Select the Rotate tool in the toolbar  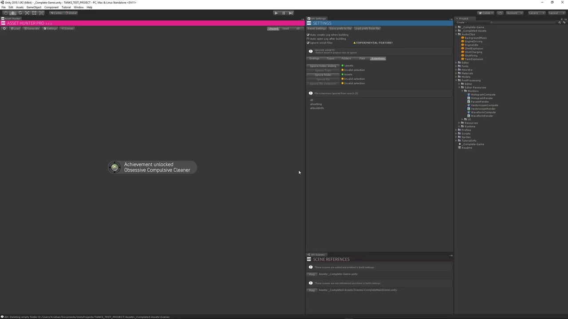coord(20,13)
